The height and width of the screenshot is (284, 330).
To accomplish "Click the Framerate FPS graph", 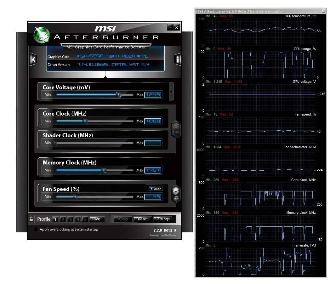I will (261, 262).
